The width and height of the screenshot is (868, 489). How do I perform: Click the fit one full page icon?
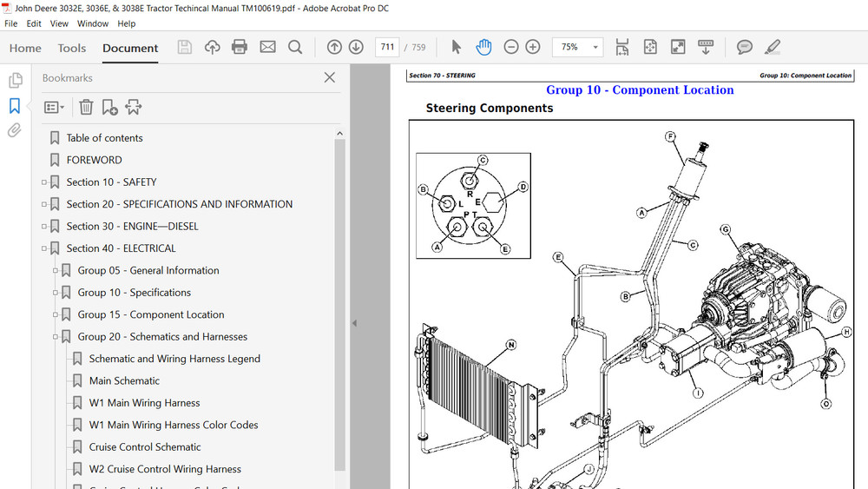pos(650,47)
